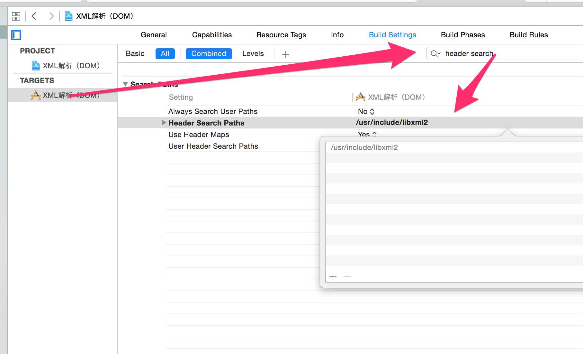Select the /usr/include/libxml2 entry in the popover list
Viewport: 583px width, 354px height.
[454, 147]
